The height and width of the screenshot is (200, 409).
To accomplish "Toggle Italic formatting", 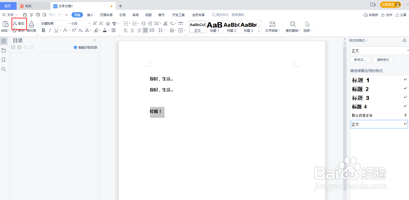I will click(x=50, y=30).
